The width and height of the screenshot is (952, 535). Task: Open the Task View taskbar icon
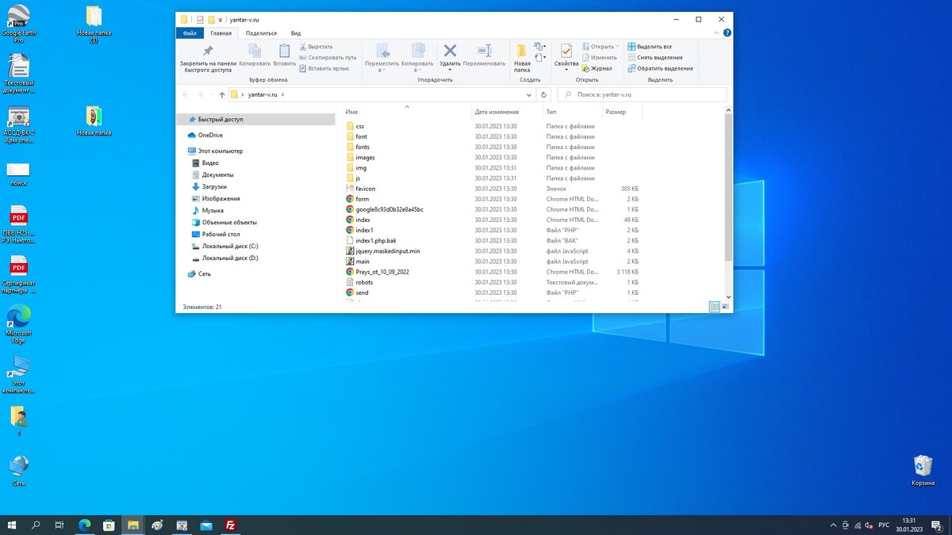click(x=60, y=525)
